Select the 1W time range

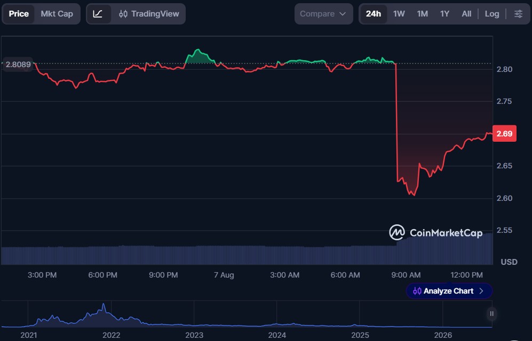[x=399, y=14]
